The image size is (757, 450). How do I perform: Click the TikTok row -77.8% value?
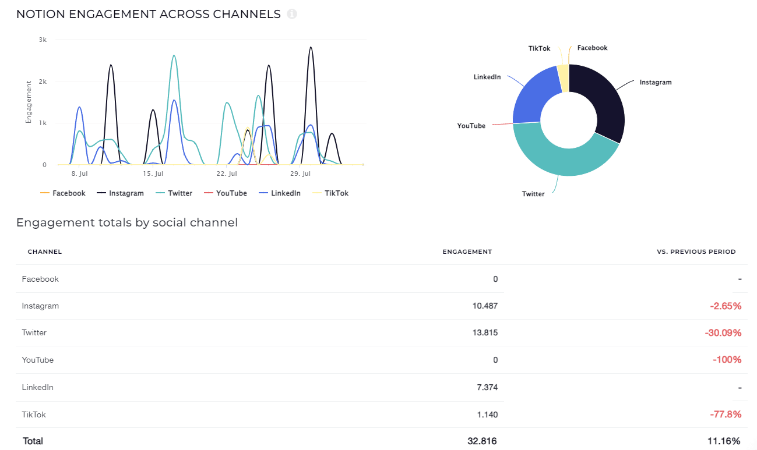pyautogui.click(x=726, y=414)
